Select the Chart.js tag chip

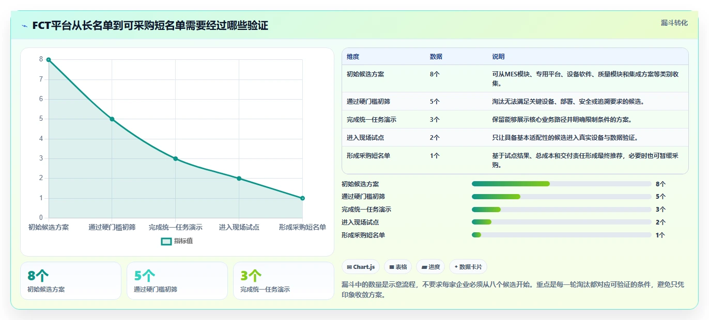pyautogui.click(x=361, y=267)
